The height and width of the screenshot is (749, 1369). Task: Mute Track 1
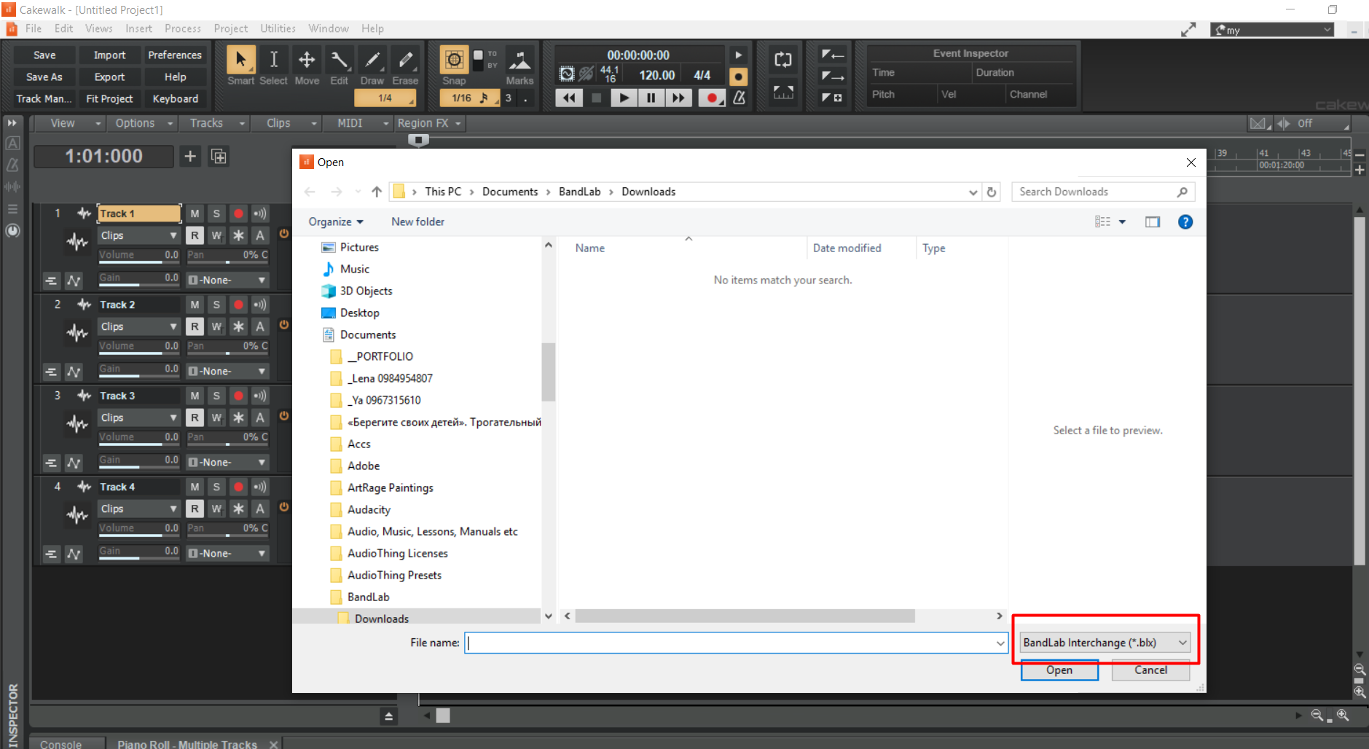[195, 213]
